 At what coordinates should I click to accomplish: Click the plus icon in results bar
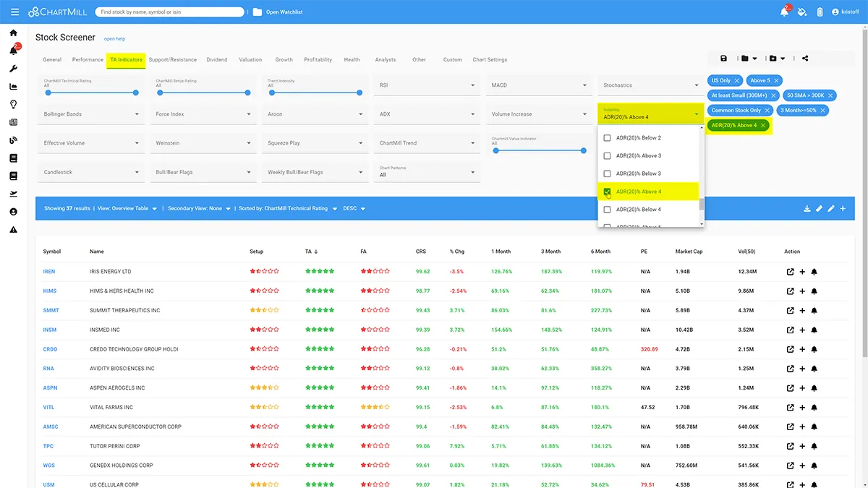[843, 208]
